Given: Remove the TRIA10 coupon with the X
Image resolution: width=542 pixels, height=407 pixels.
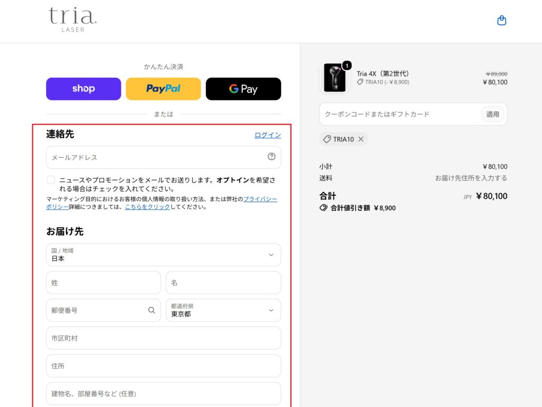Looking at the screenshot, I should pos(361,139).
